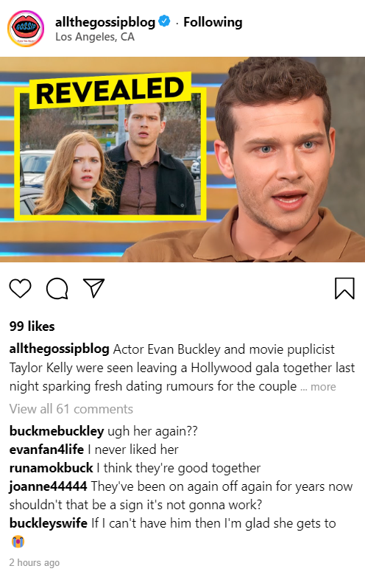Expand caption with more link
Viewport: 365px width, 577px height.
click(323, 387)
